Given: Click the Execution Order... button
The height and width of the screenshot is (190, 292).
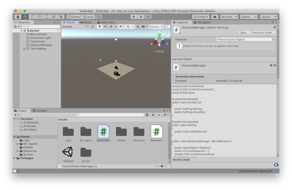Looking at the screenshot, I should 263,32.
